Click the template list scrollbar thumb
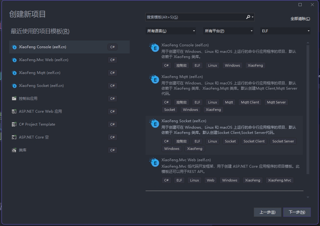 click(x=308, y=110)
